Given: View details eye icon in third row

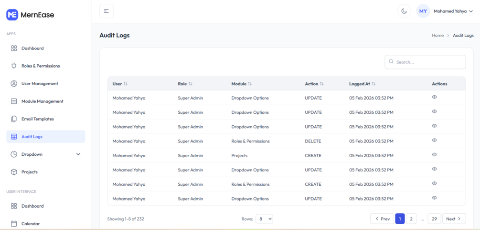Looking at the screenshot, I should (x=434, y=126).
